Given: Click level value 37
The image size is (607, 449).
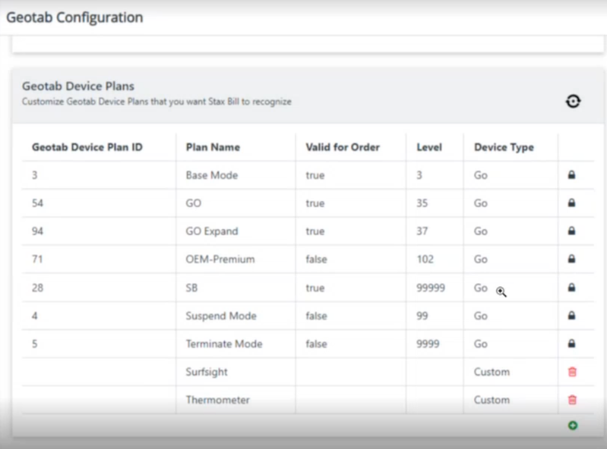Looking at the screenshot, I should point(422,231).
